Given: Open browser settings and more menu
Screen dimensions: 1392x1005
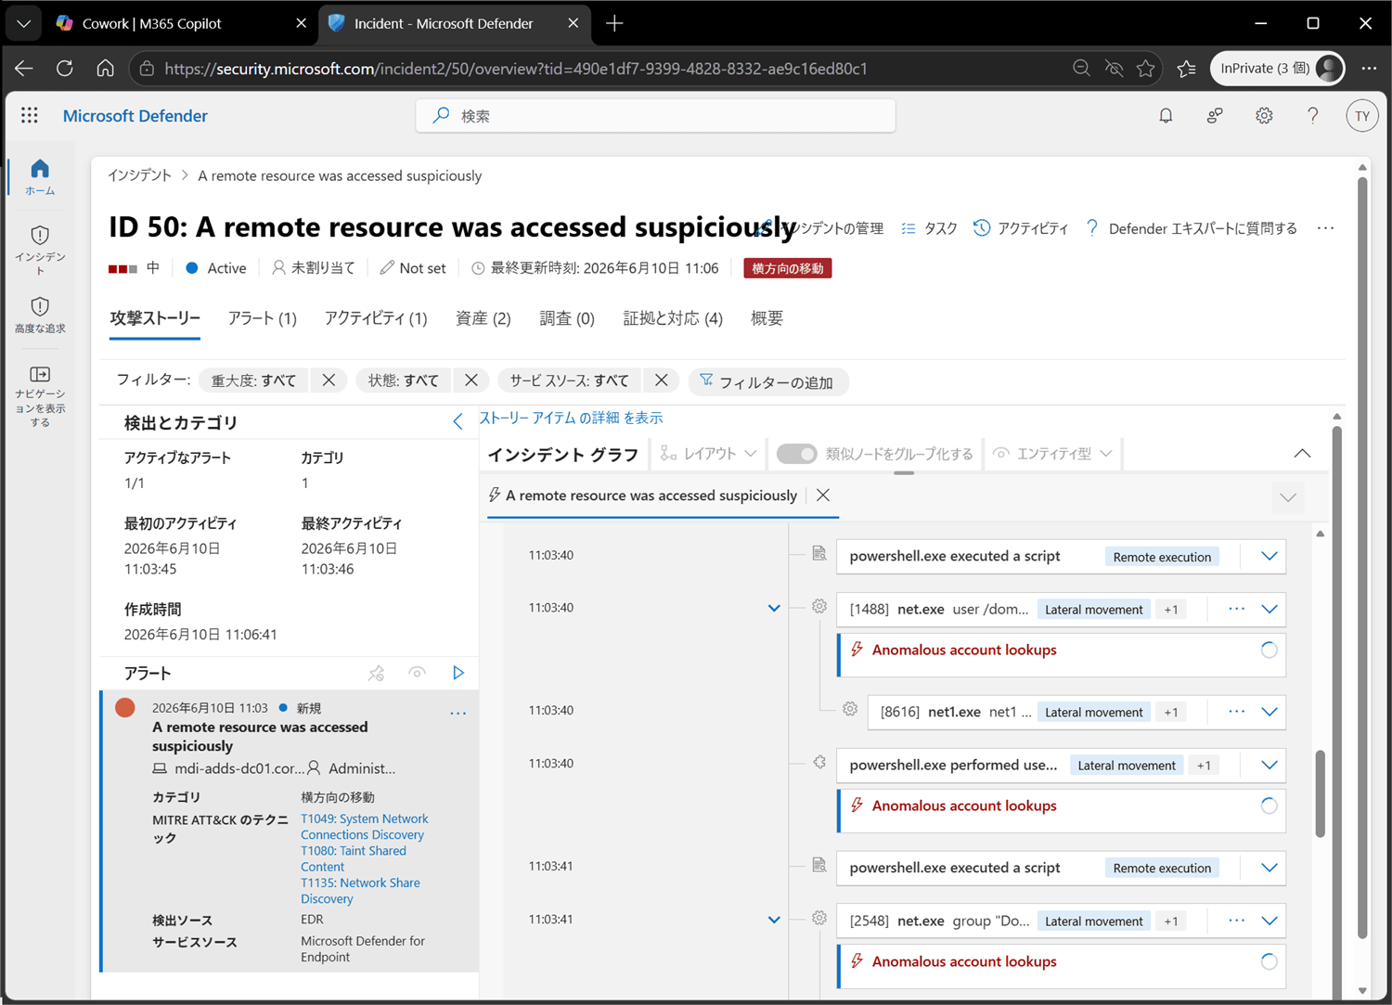Looking at the screenshot, I should (x=1369, y=69).
